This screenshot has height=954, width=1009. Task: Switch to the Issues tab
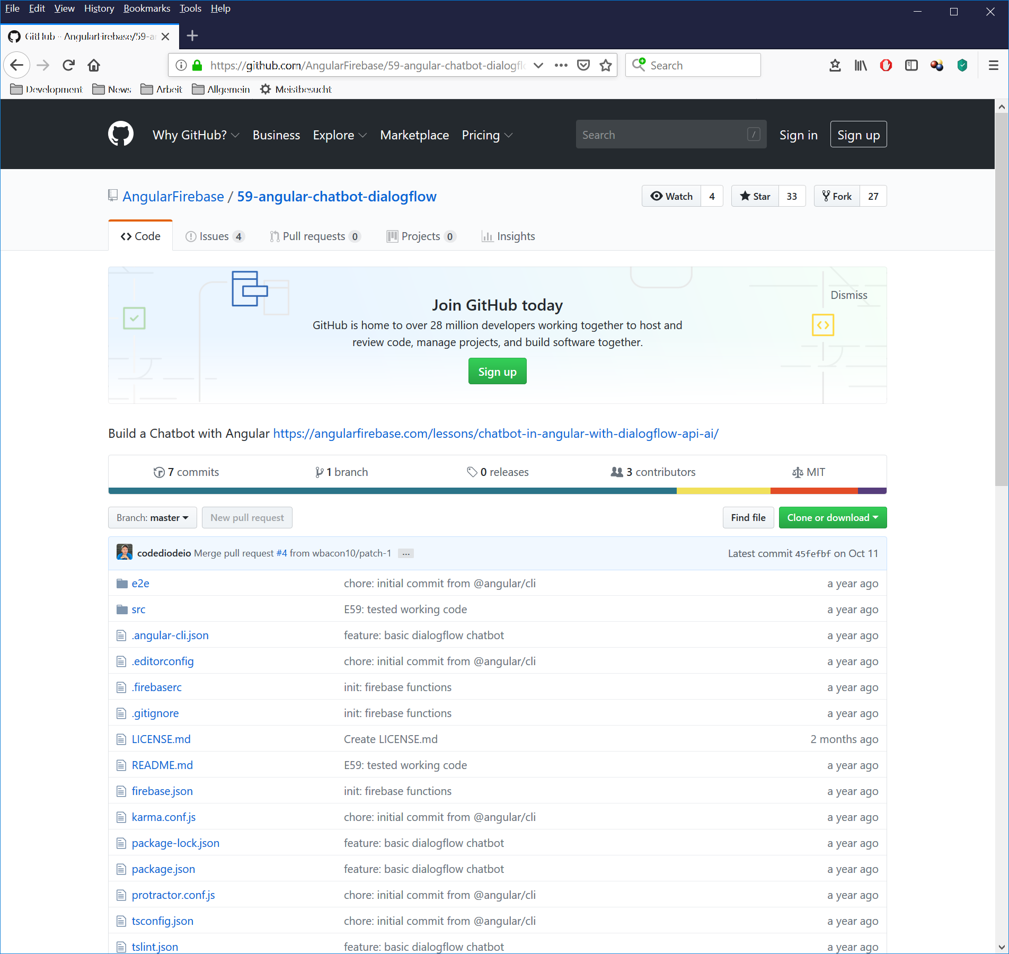coord(215,236)
